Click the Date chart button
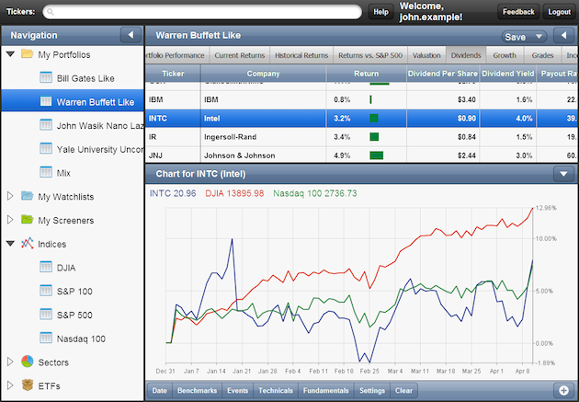The width and height of the screenshot is (579, 402). tap(160, 391)
